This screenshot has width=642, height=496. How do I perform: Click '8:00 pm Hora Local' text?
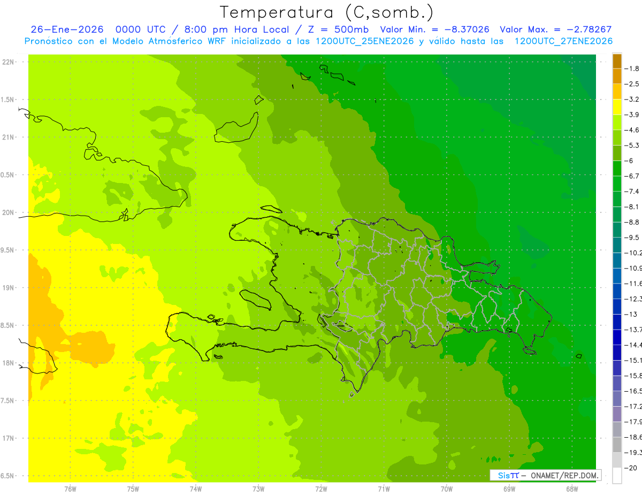236,29
